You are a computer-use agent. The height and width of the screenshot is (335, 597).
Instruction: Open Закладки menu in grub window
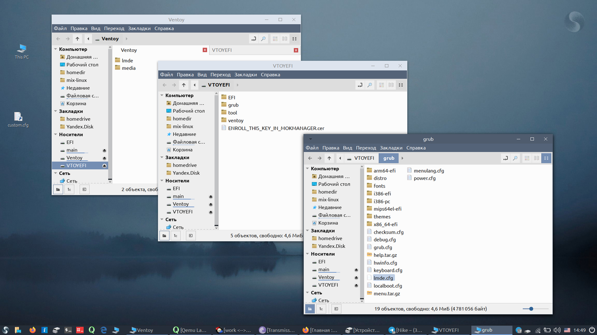(391, 148)
